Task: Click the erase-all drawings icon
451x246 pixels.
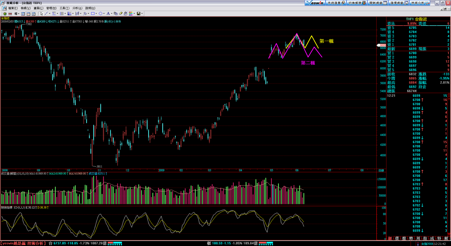Action: point(126,13)
